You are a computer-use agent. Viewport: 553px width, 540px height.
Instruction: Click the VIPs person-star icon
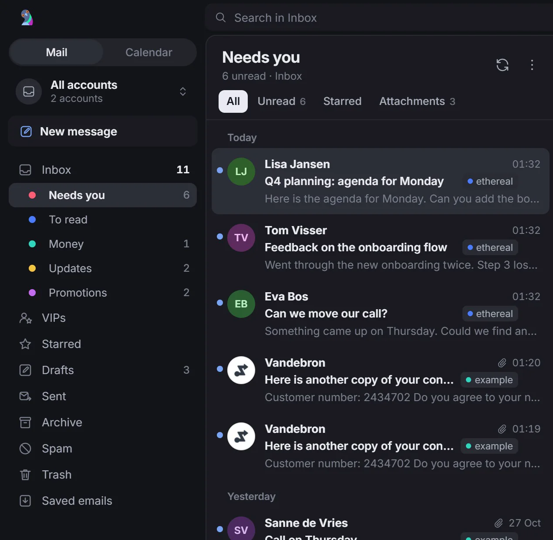tap(26, 318)
